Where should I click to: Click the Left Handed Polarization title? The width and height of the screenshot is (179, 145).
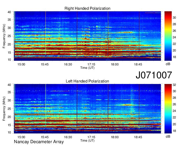click(x=87, y=81)
